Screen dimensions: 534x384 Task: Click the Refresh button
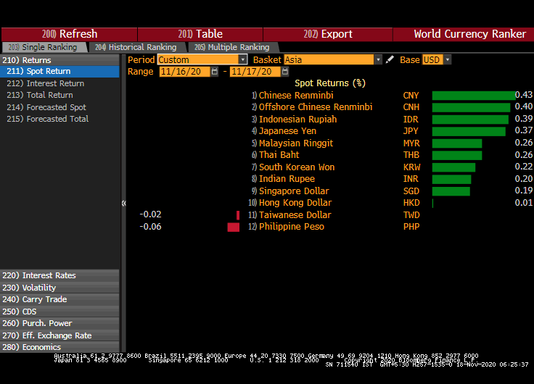(69, 34)
